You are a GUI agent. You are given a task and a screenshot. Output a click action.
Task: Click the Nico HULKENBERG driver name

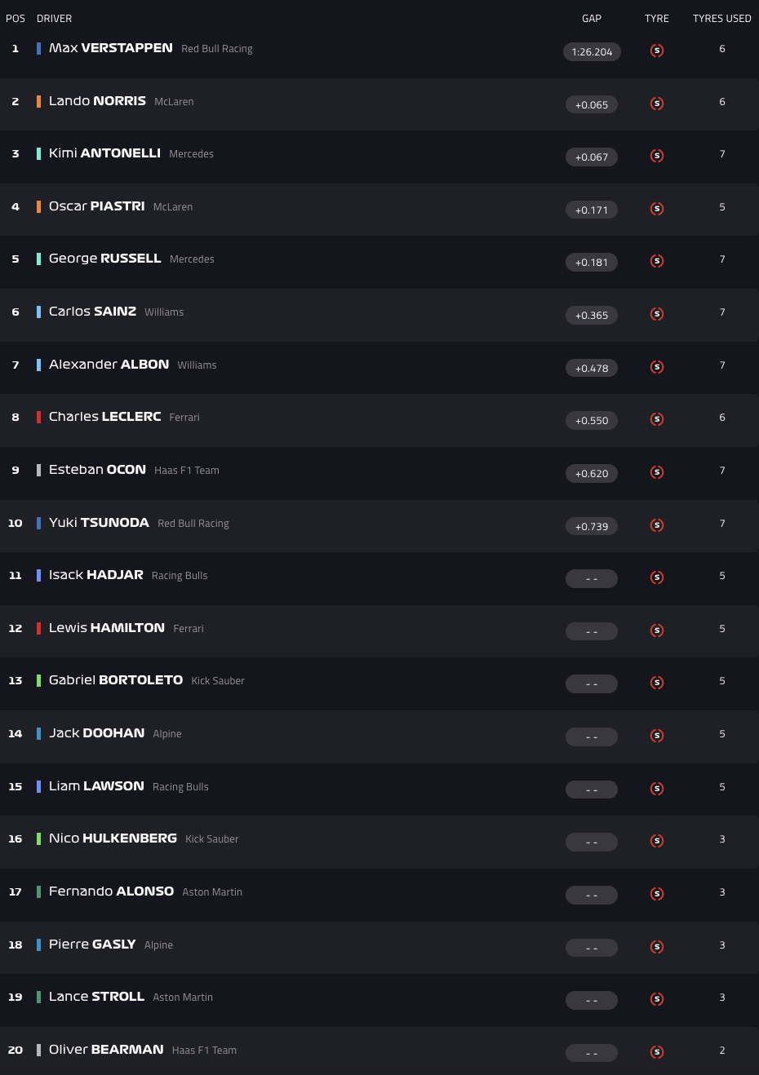coord(113,838)
